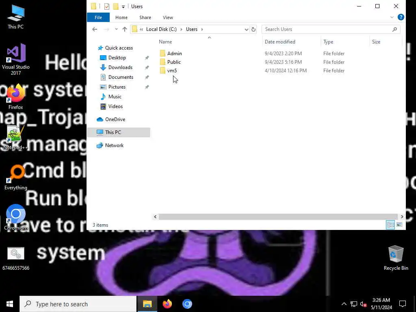Open the address bar history dropdown
The width and height of the screenshot is (416, 312).
coord(246,29)
